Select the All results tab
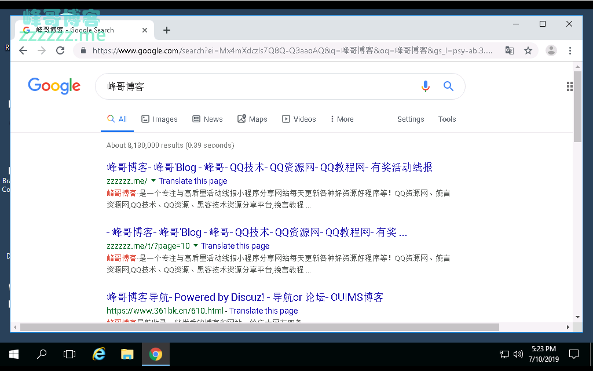 pos(117,119)
